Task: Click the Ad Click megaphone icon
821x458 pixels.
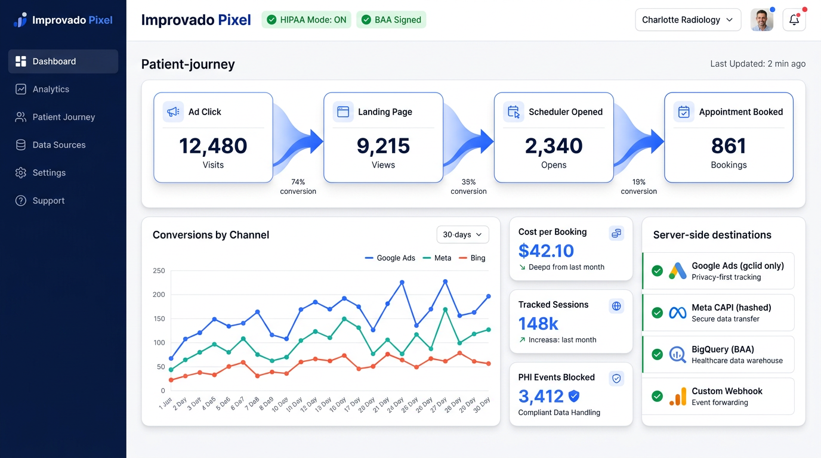Action: point(173,112)
